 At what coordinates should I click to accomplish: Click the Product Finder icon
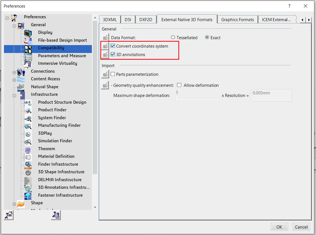pyautogui.click(x=28, y=111)
